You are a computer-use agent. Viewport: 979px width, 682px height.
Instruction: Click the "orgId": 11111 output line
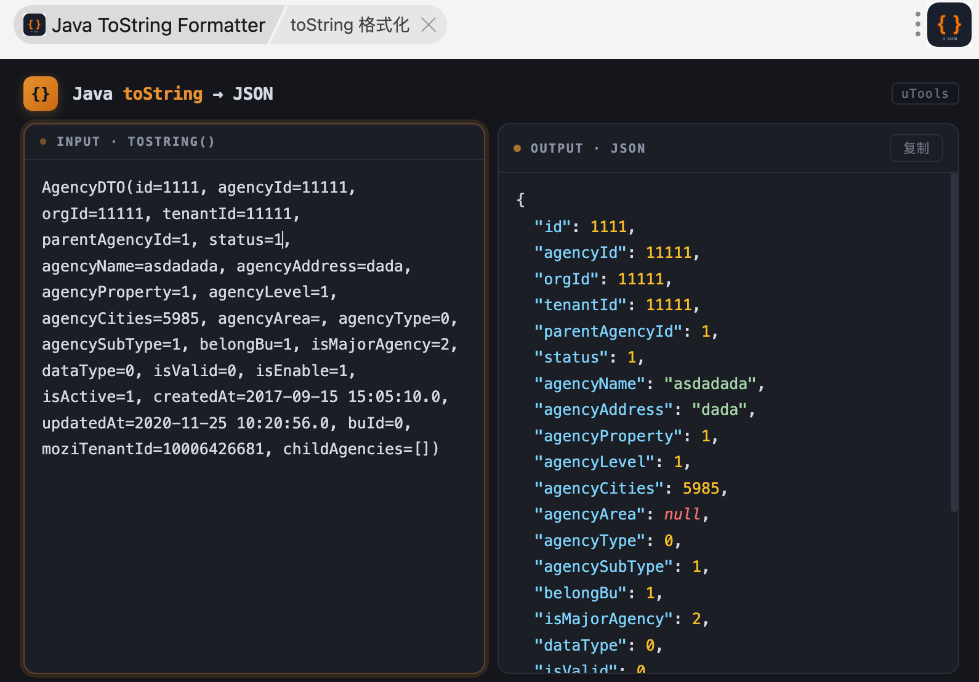coord(603,279)
